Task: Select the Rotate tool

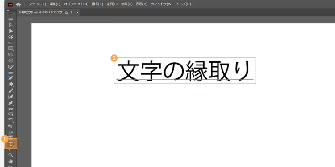Action: coord(11,120)
